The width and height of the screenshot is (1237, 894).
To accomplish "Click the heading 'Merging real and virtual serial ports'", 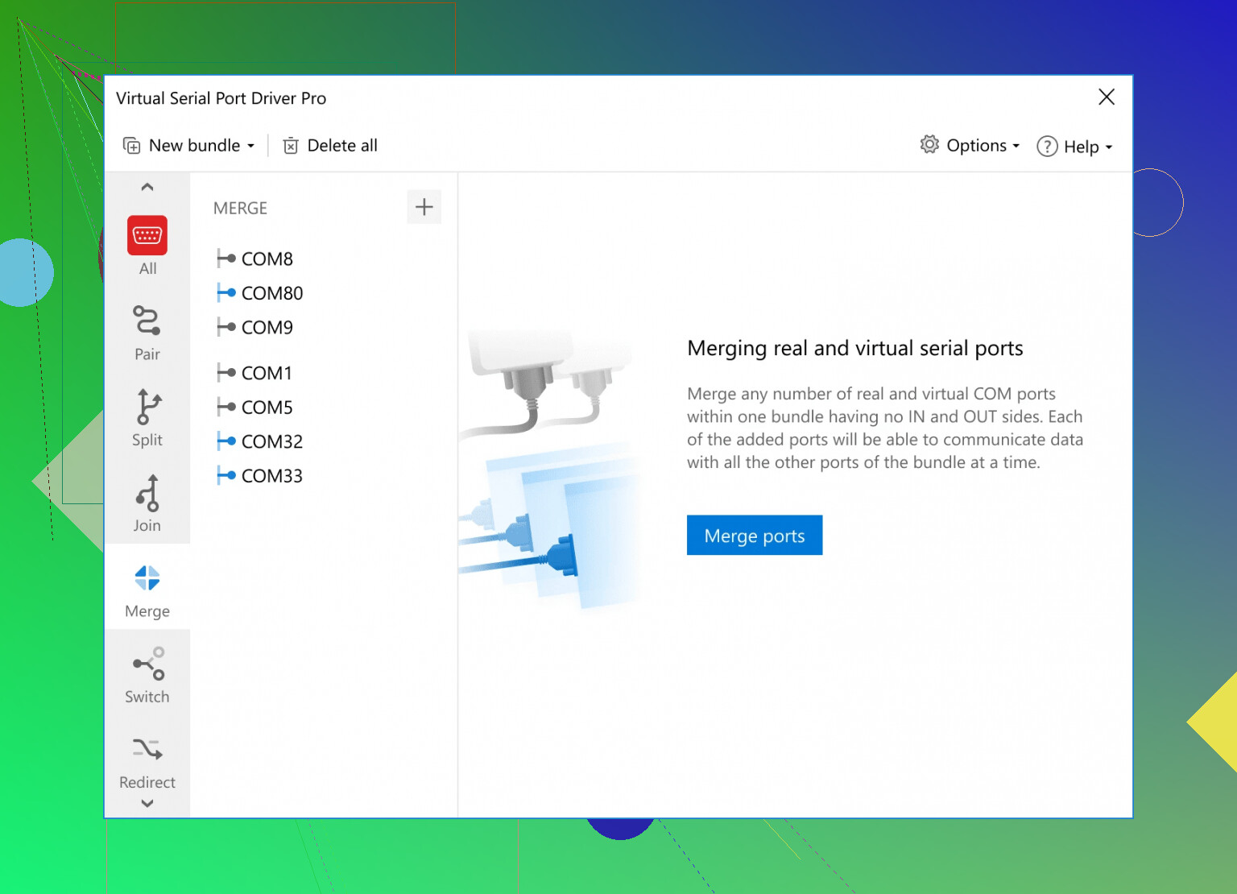I will (x=855, y=348).
